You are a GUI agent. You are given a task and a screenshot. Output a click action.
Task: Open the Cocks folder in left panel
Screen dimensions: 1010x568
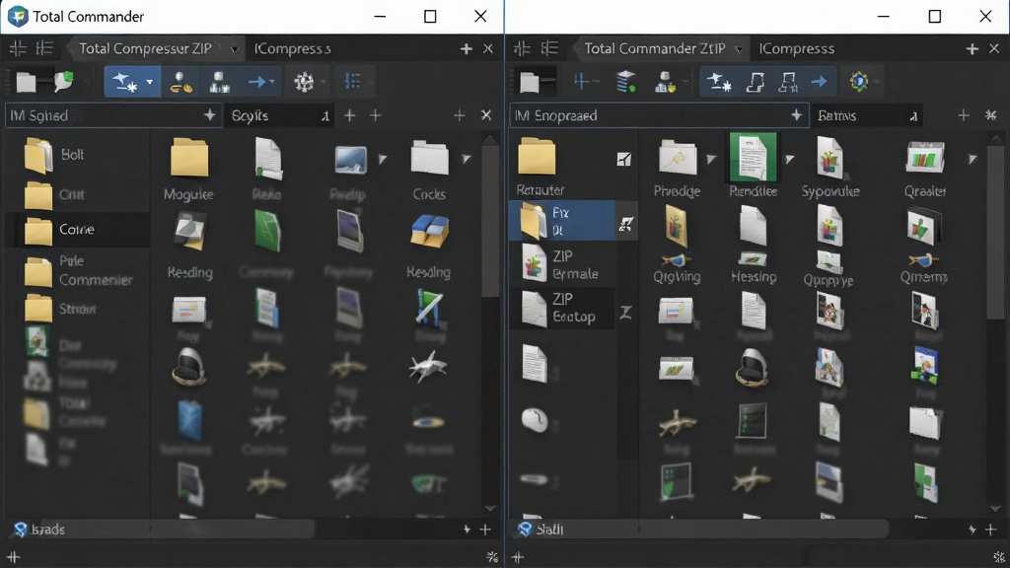click(x=429, y=170)
